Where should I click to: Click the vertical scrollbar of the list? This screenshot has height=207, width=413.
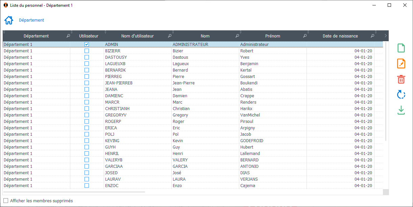click(386, 91)
